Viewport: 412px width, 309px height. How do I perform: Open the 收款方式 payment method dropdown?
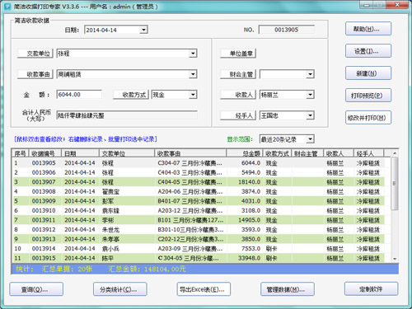point(193,95)
